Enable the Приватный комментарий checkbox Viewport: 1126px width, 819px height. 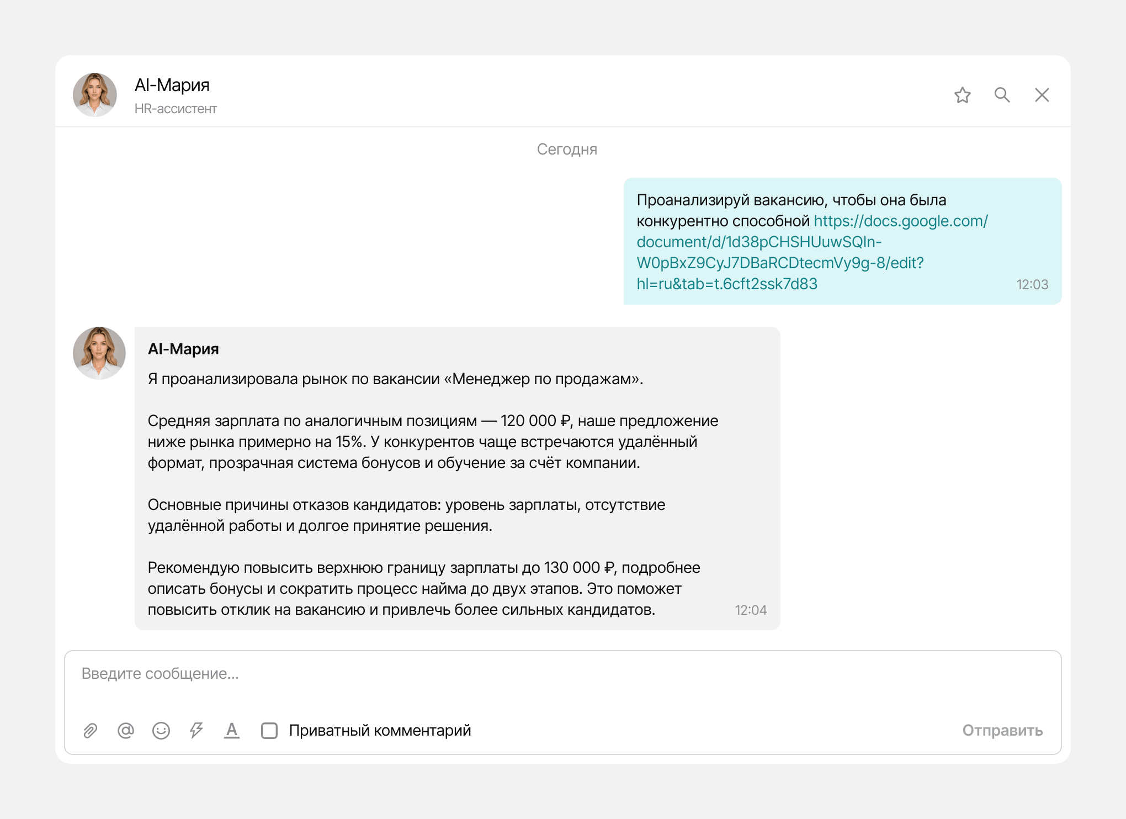(269, 731)
